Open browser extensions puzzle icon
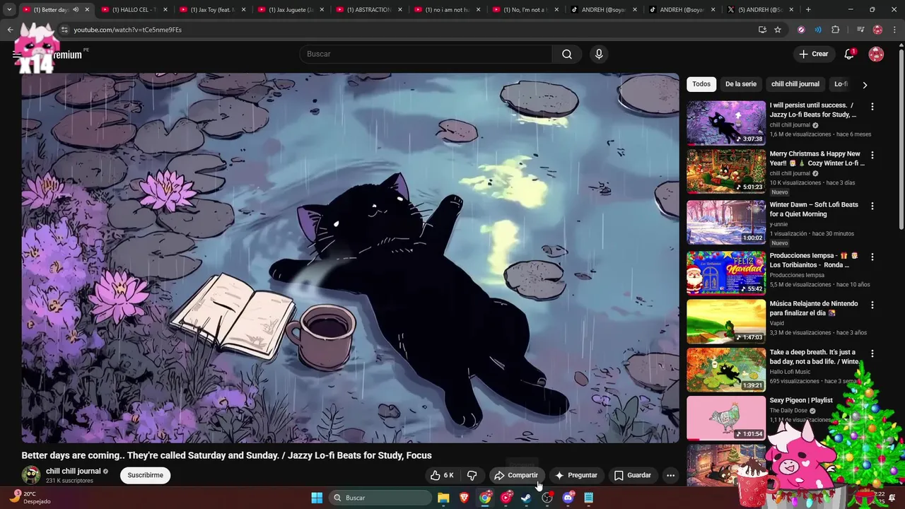905x509 pixels. point(836,30)
